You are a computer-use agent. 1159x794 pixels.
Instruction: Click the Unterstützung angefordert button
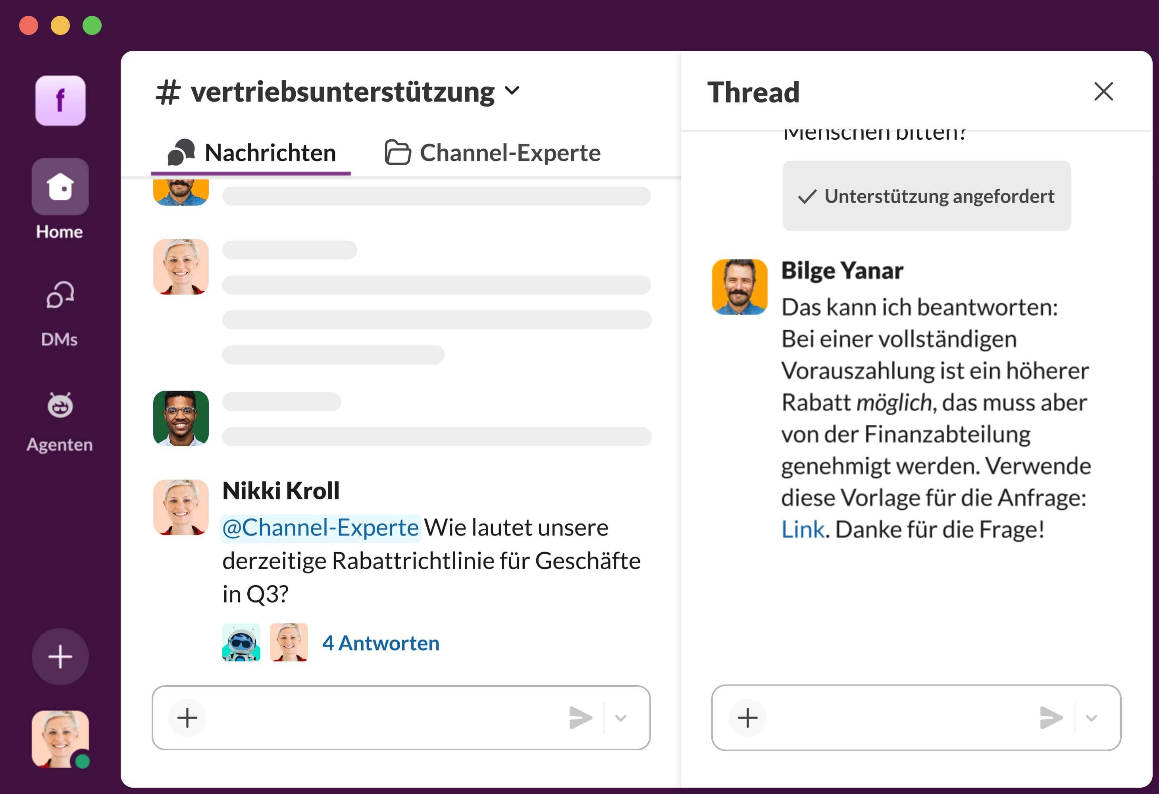pyautogui.click(x=926, y=196)
